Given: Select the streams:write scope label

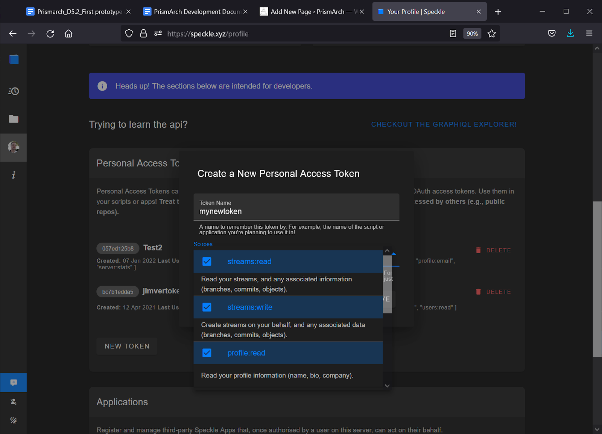Looking at the screenshot, I should pyautogui.click(x=250, y=307).
